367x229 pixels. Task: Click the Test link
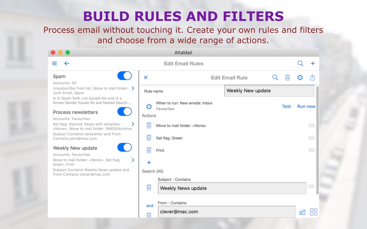[x=286, y=106]
